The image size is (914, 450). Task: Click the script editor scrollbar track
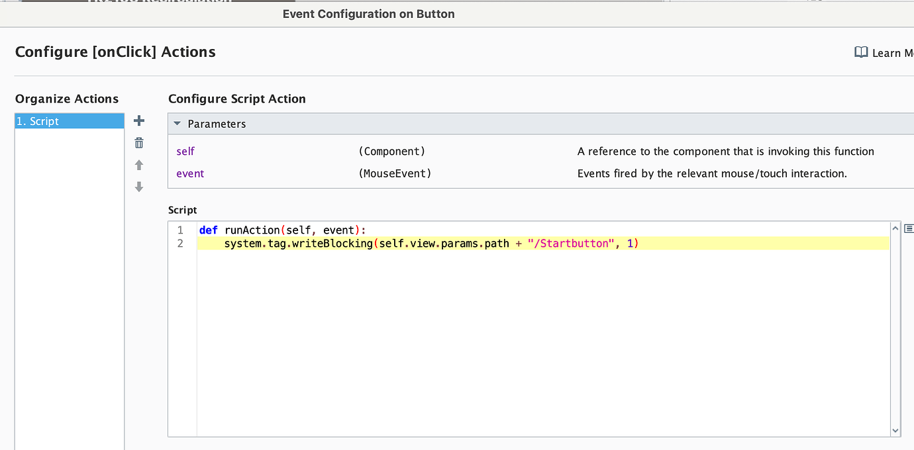point(895,331)
